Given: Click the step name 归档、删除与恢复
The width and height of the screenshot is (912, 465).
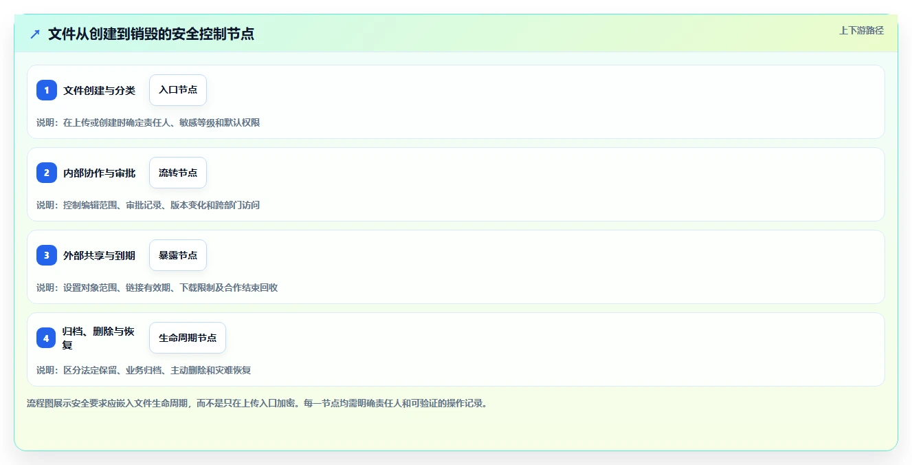Looking at the screenshot, I should click(100, 338).
